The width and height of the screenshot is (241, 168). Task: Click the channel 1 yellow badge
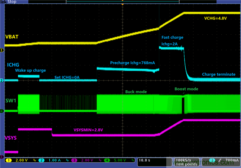pos(8,161)
